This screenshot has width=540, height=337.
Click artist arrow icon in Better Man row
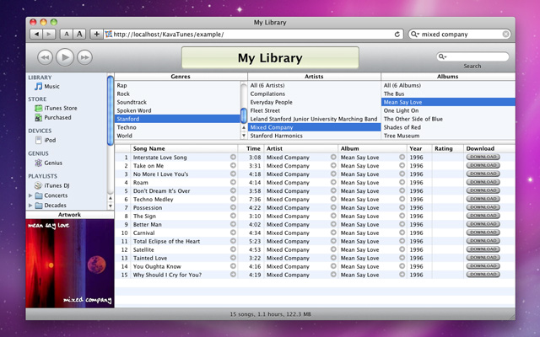tap(333, 224)
